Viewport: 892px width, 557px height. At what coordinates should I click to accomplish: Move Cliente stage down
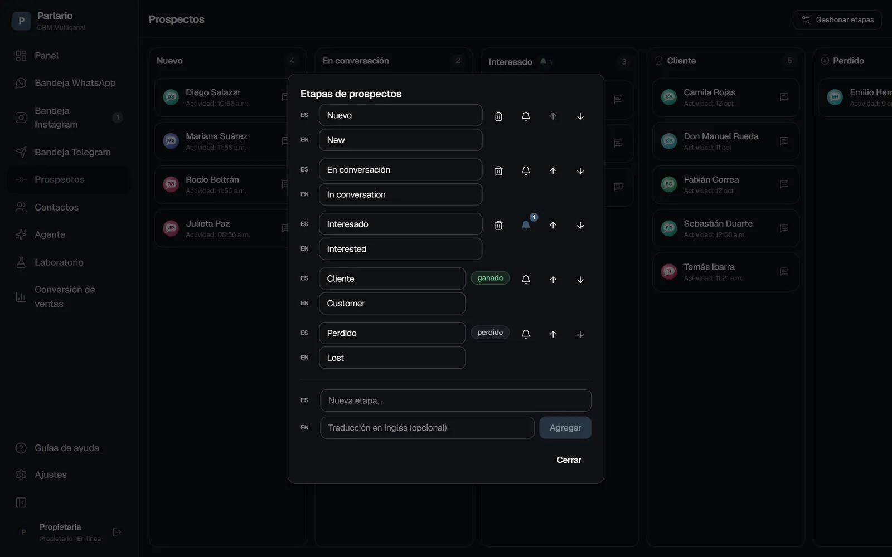(x=580, y=279)
